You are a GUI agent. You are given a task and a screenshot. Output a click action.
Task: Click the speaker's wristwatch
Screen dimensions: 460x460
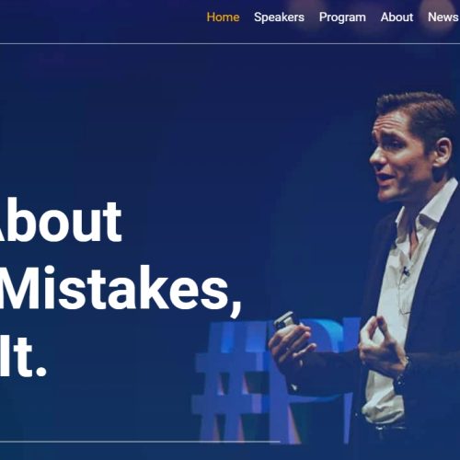click(403, 377)
